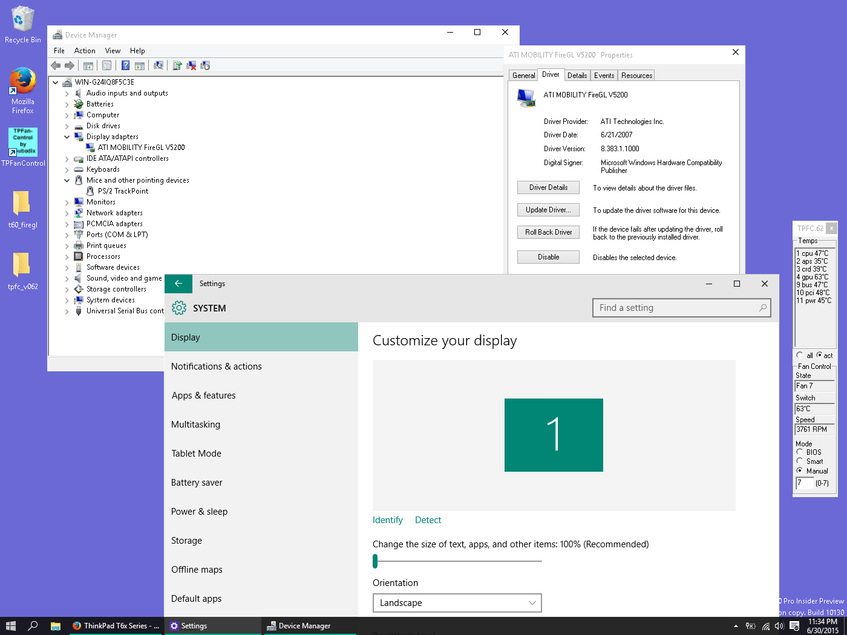Click Wi-Fi network tray icon
The width and height of the screenshot is (847, 635).
(766, 626)
